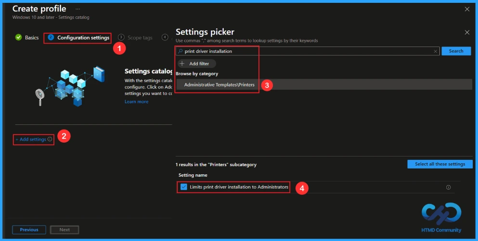Click the Add filter button
The width and height of the screenshot is (478, 241).
click(x=196, y=63)
